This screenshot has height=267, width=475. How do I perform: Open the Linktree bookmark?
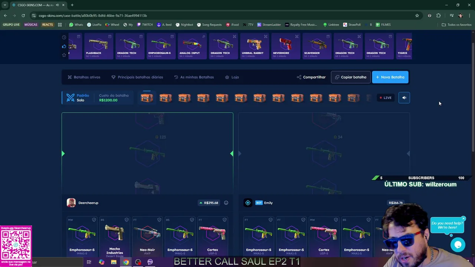click(x=331, y=25)
